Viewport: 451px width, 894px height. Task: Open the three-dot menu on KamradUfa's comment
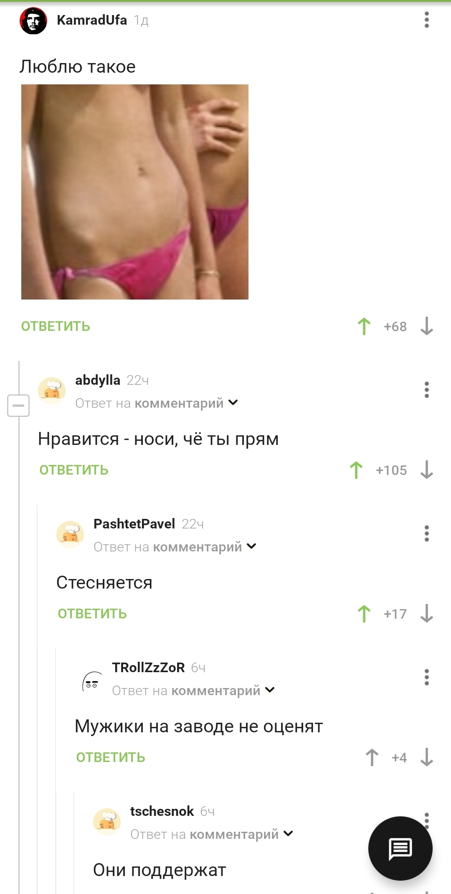pos(426,20)
